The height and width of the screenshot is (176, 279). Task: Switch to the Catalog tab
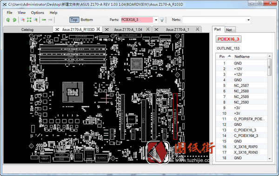pyautogui.click(x=27, y=30)
